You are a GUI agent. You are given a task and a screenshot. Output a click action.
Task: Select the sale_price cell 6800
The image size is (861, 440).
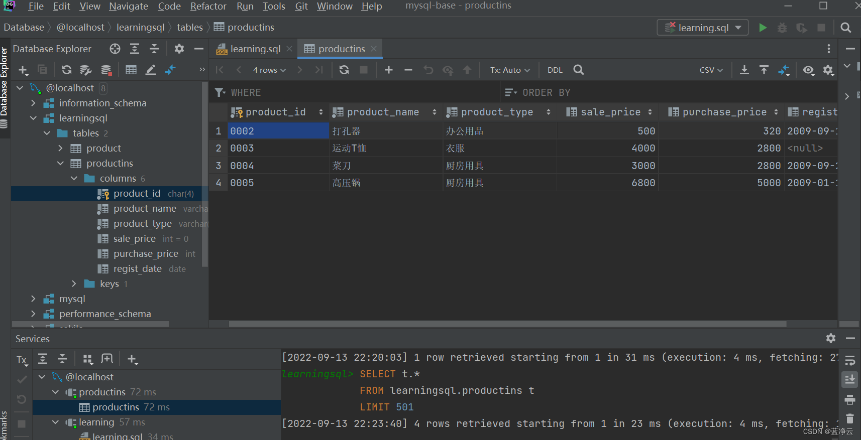(607, 183)
